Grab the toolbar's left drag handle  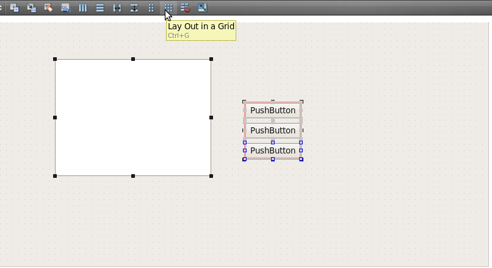pos(1,8)
